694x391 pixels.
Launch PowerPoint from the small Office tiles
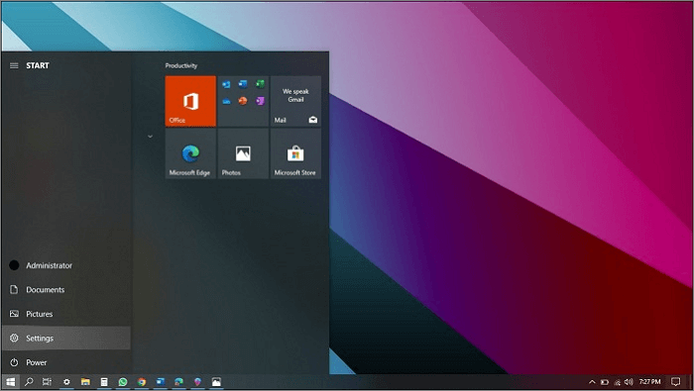tap(243, 101)
